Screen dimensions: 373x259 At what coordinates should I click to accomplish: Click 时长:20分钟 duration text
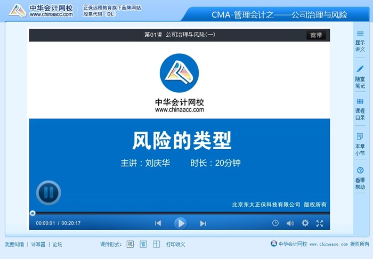(x=215, y=163)
